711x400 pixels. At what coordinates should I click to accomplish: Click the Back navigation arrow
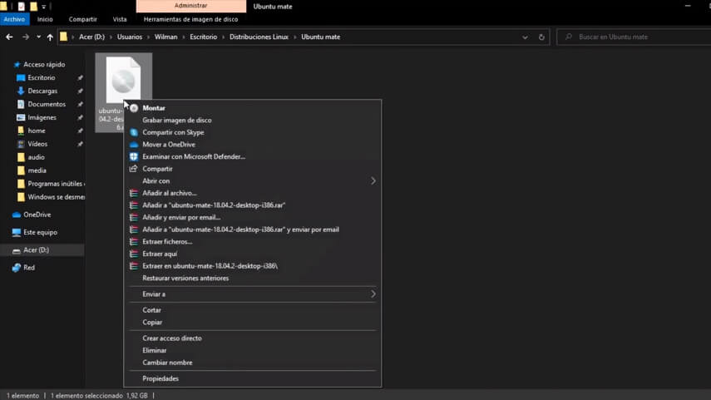(9, 37)
